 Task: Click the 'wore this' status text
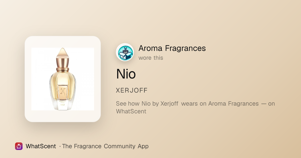pos(151,58)
